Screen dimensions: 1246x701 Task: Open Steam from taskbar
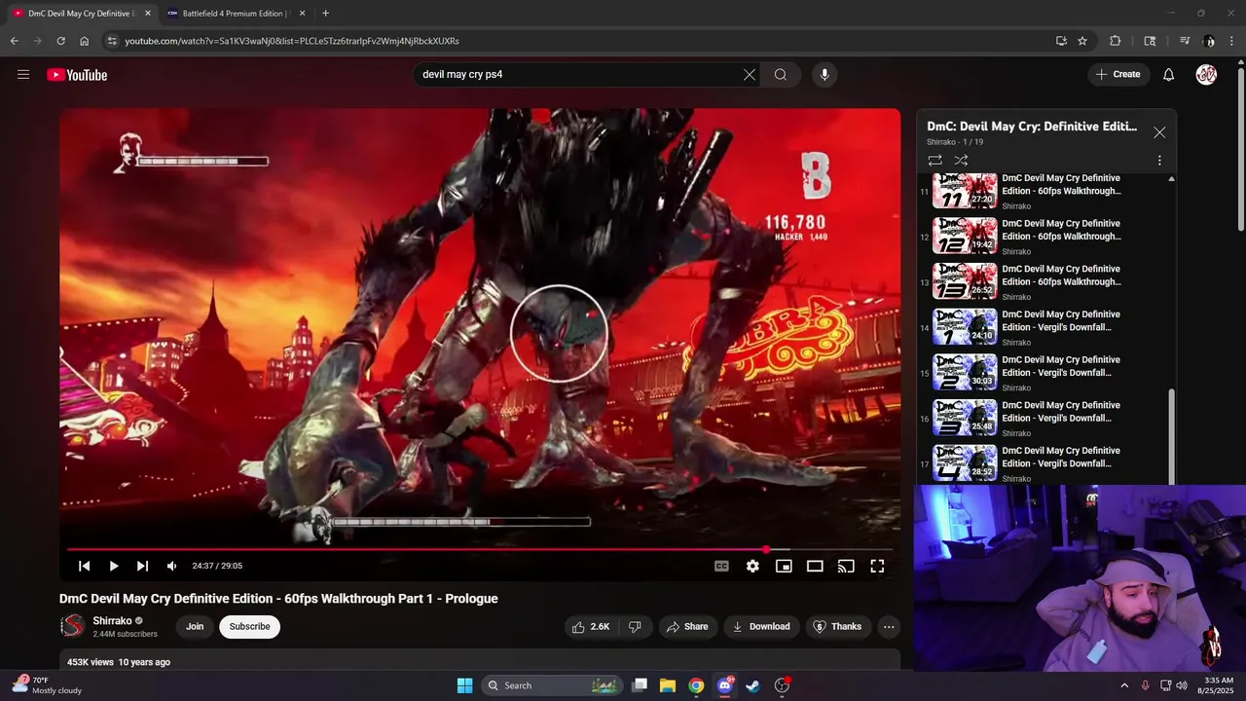click(x=752, y=685)
